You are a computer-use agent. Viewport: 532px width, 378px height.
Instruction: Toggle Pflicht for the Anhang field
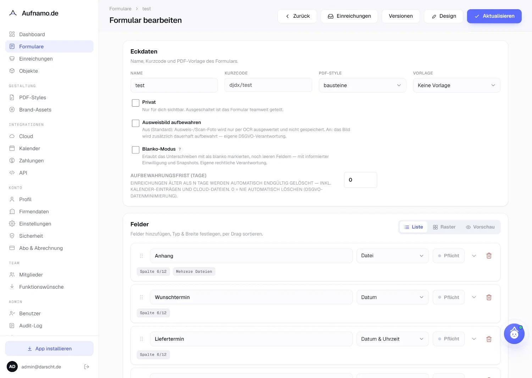(x=449, y=256)
